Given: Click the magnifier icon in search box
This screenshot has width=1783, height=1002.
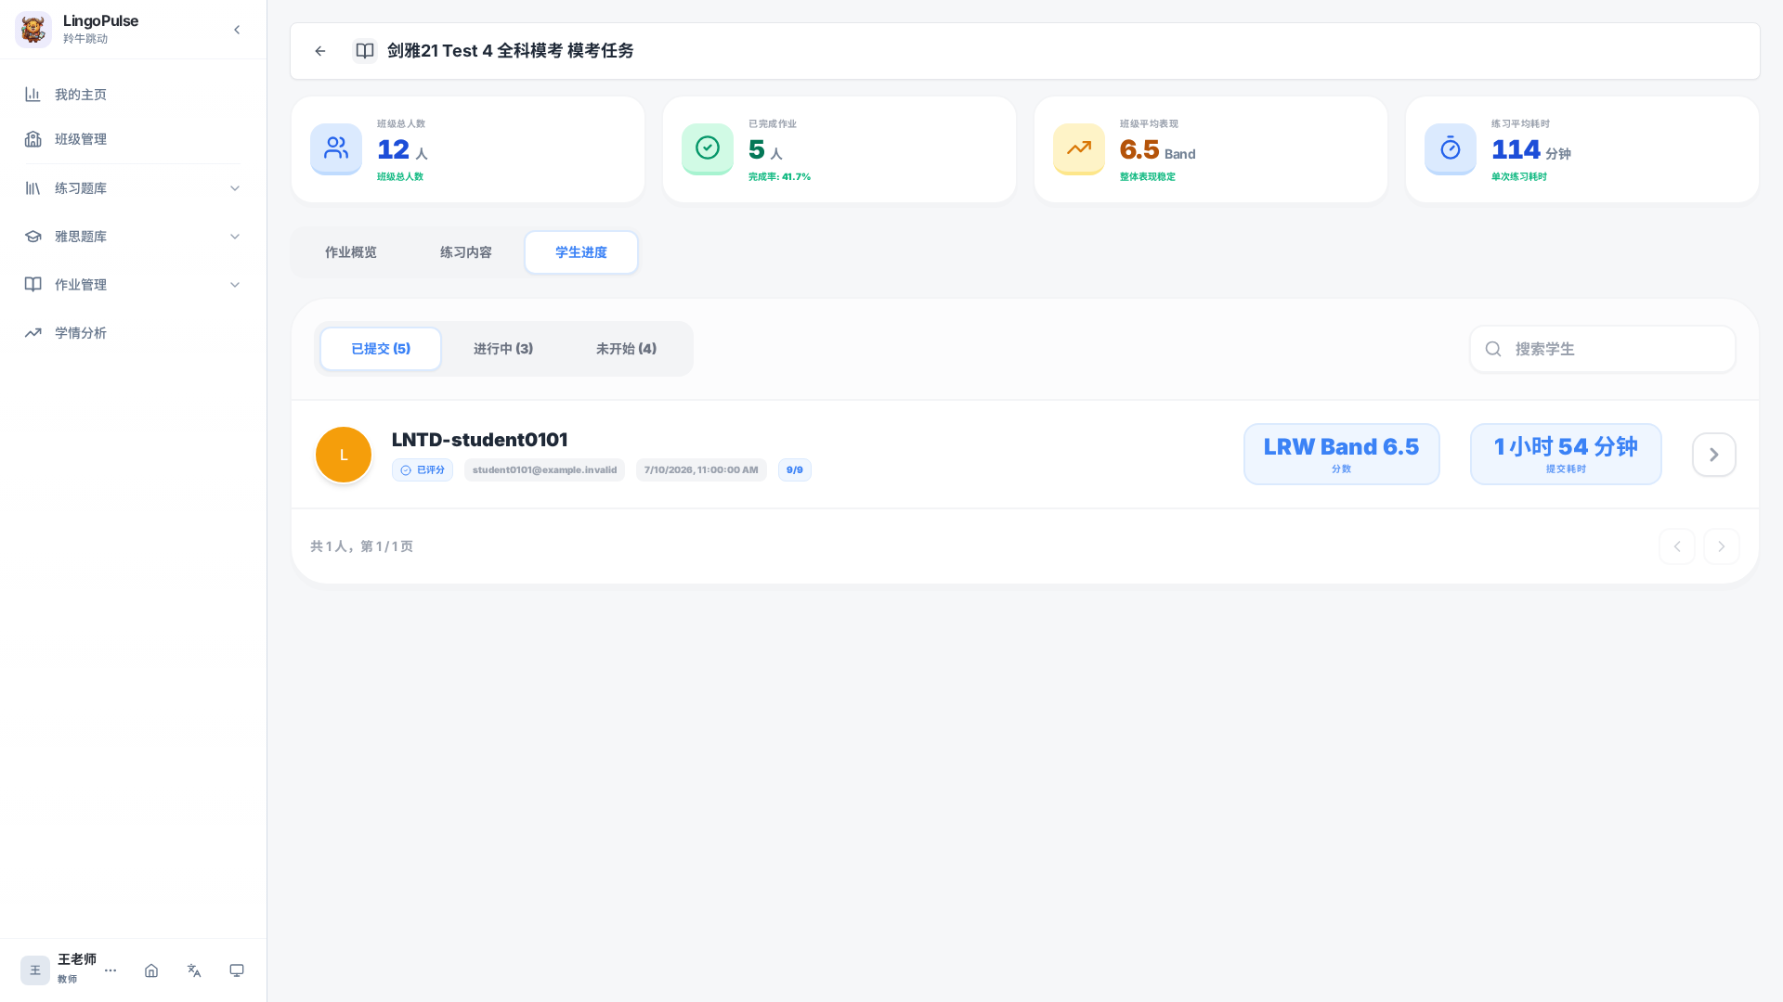Looking at the screenshot, I should click(1493, 349).
